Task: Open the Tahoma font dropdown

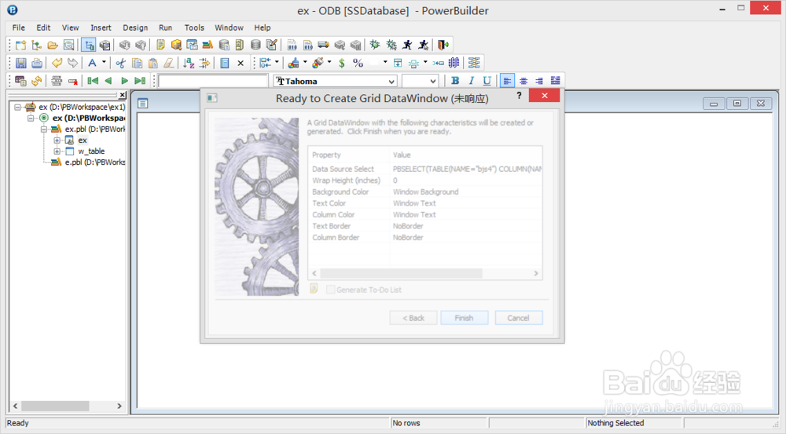Action: 391,81
